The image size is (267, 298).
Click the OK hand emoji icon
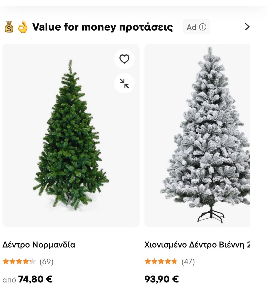pos(23,27)
